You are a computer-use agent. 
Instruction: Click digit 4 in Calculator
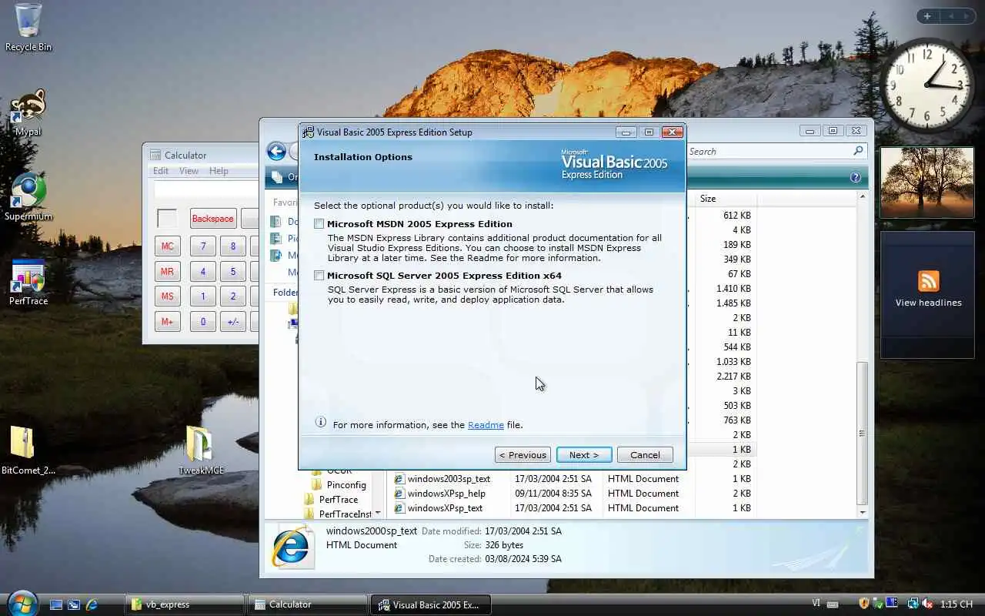point(203,271)
